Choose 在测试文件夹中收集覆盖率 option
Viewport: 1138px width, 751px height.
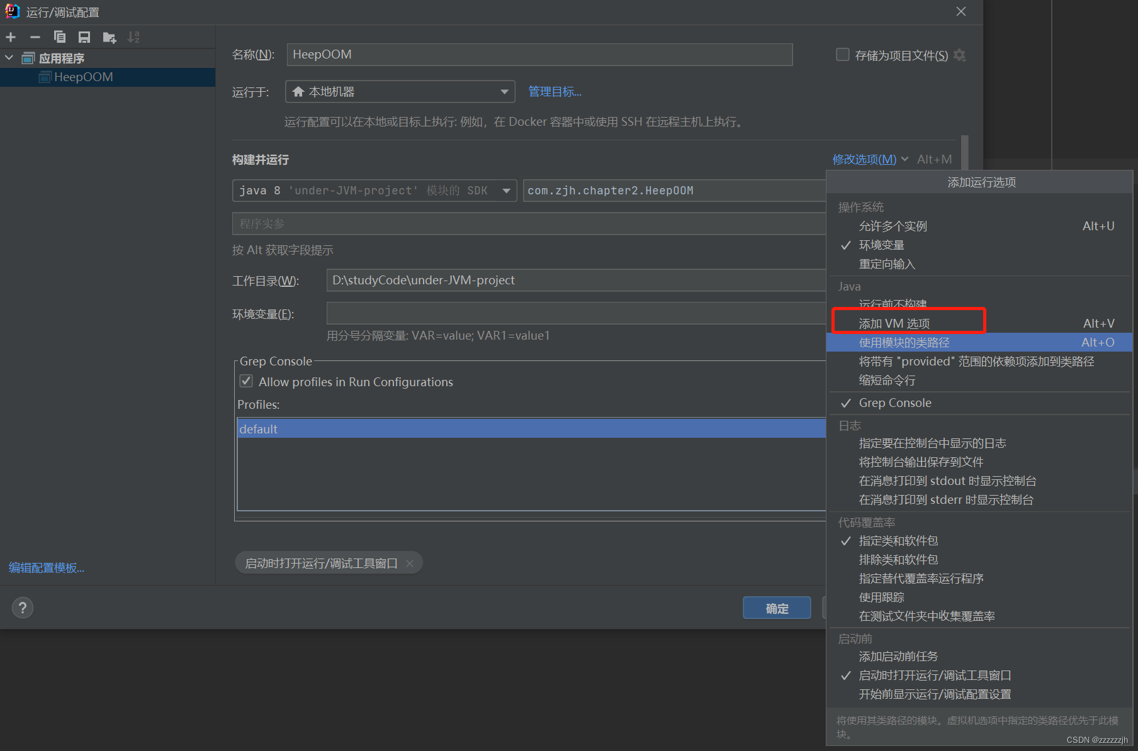(979, 616)
